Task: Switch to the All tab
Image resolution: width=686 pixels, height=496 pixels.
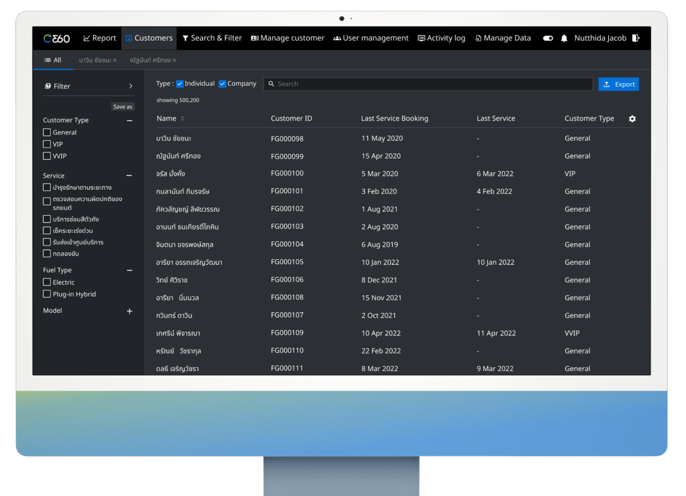Action: [x=53, y=60]
